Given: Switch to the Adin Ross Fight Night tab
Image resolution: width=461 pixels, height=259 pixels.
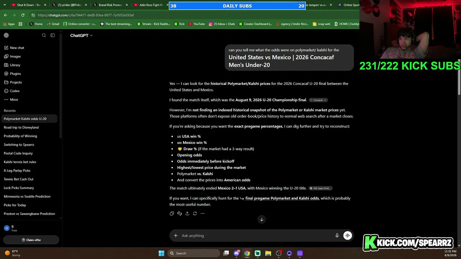Looking at the screenshot, I should (151, 5).
